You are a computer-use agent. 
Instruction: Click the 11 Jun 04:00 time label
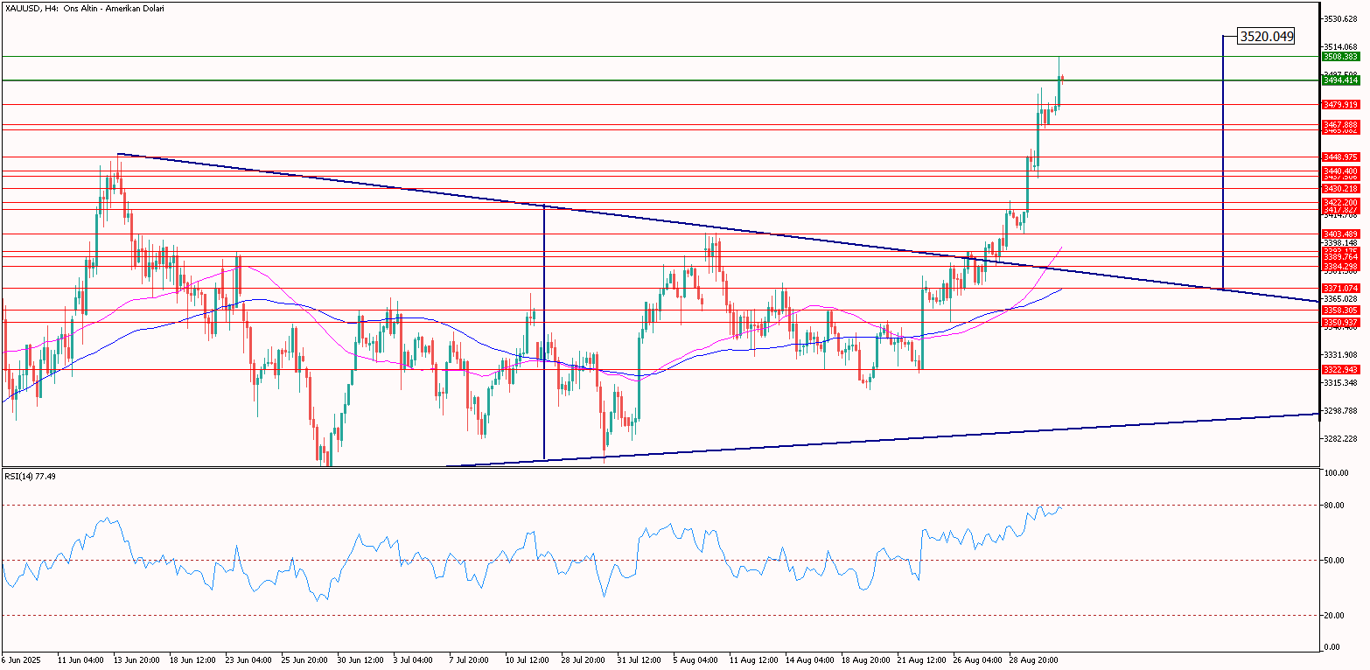pos(80,660)
